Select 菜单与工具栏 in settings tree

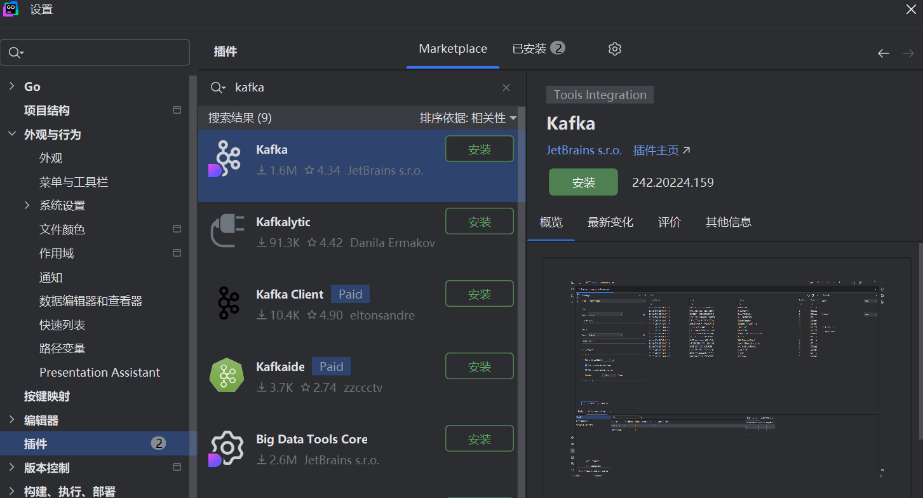[74, 182]
